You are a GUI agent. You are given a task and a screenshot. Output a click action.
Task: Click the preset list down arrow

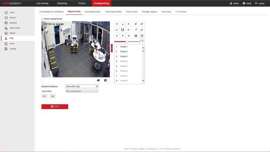pos(143,81)
